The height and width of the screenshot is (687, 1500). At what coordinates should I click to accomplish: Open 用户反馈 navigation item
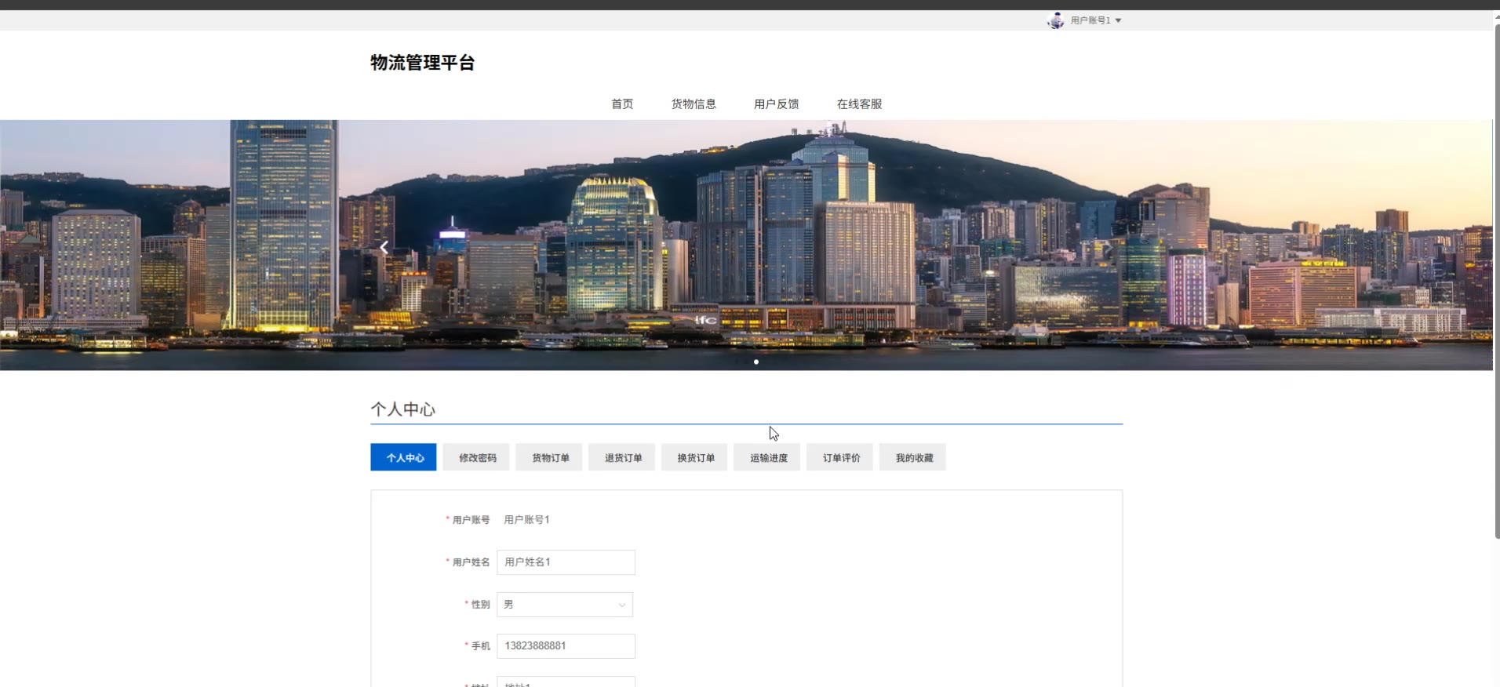tap(776, 104)
